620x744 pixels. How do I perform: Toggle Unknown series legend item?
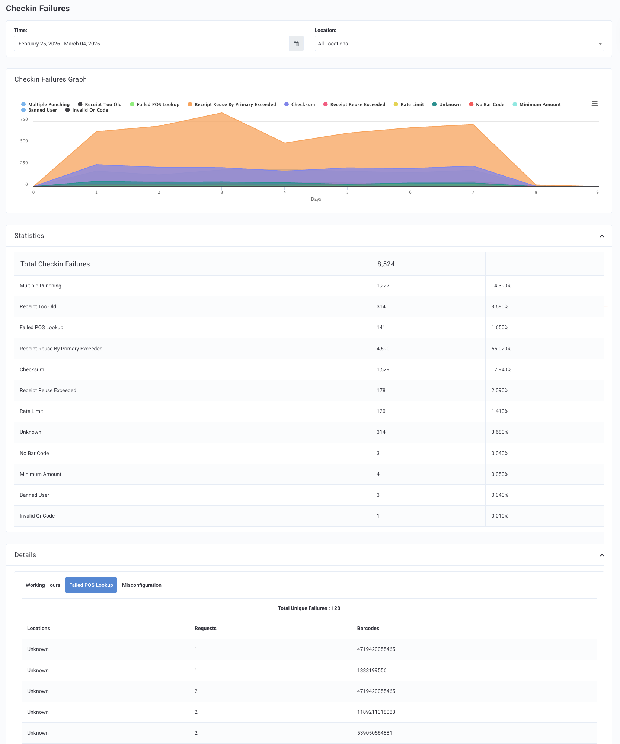click(446, 105)
